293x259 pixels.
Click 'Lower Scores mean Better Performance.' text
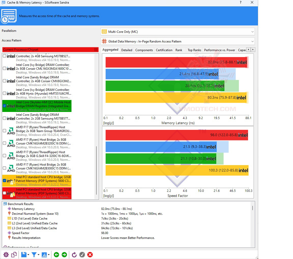tap(128, 238)
